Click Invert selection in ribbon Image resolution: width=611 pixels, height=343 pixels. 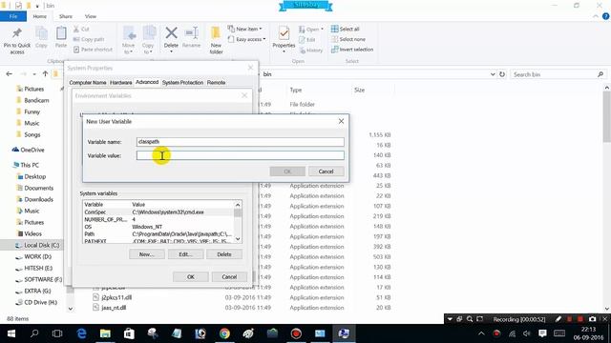pyautogui.click(x=352, y=50)
